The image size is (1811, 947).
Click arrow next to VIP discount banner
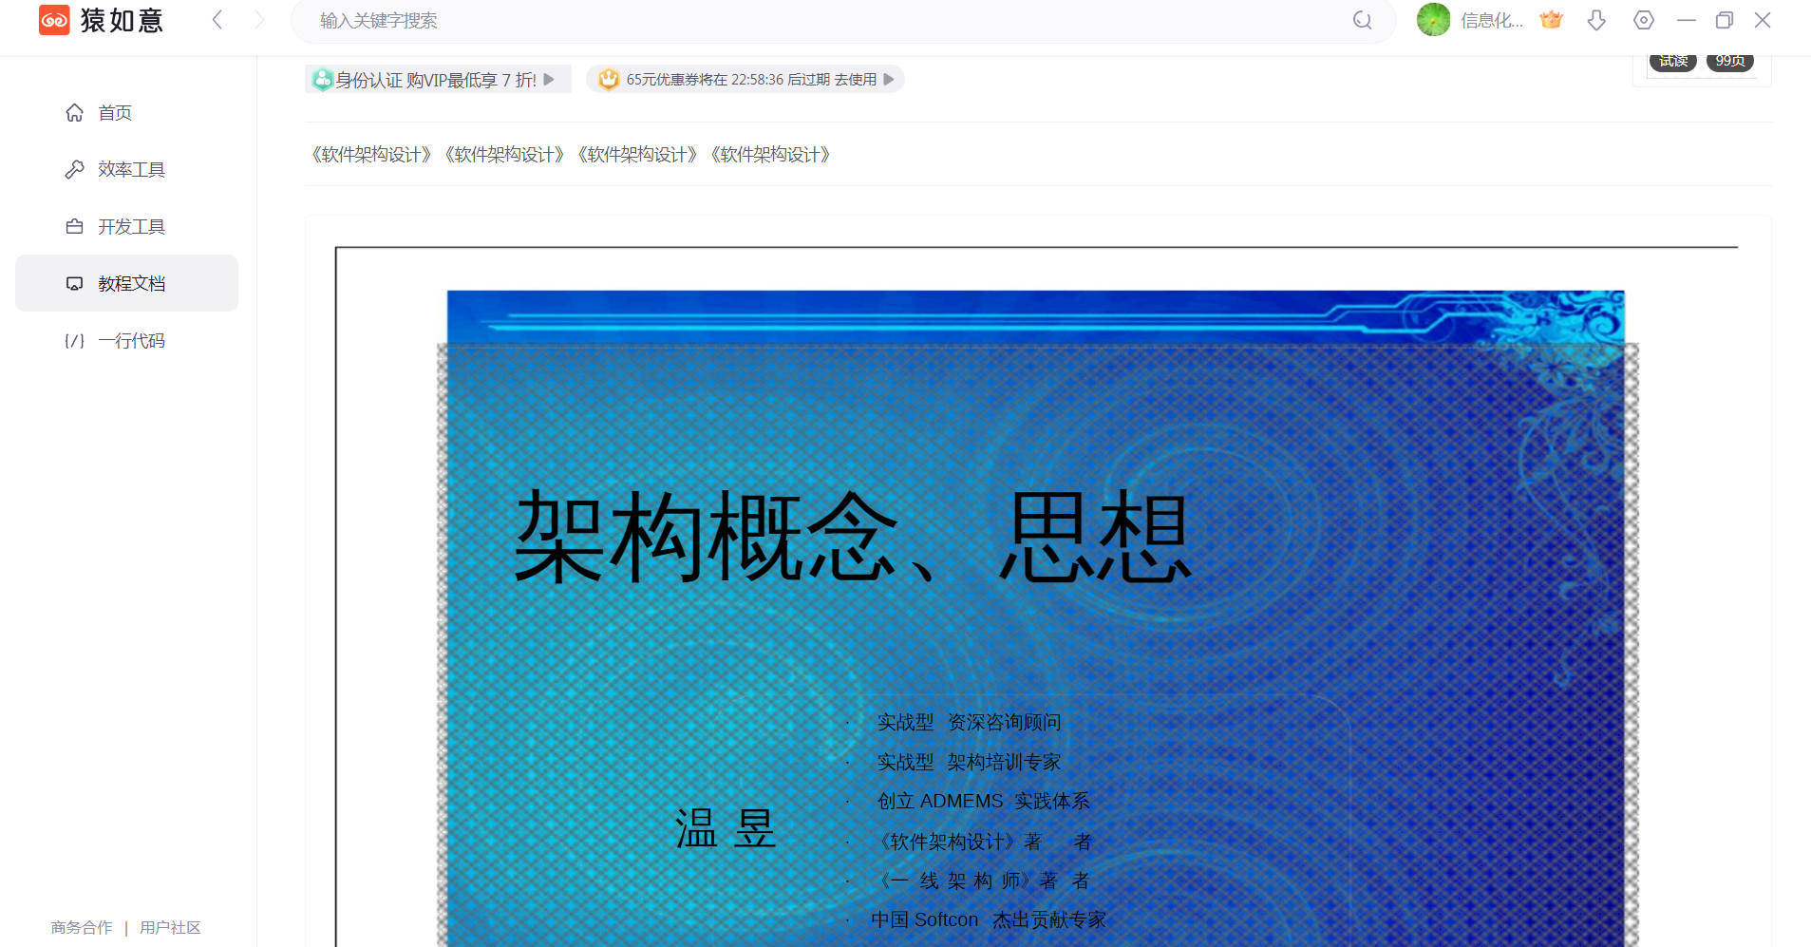point(549,80)
